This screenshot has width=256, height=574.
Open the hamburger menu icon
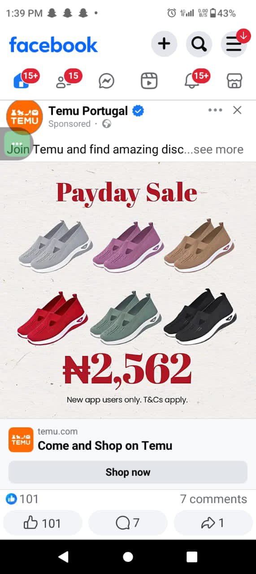click(234, 44)
